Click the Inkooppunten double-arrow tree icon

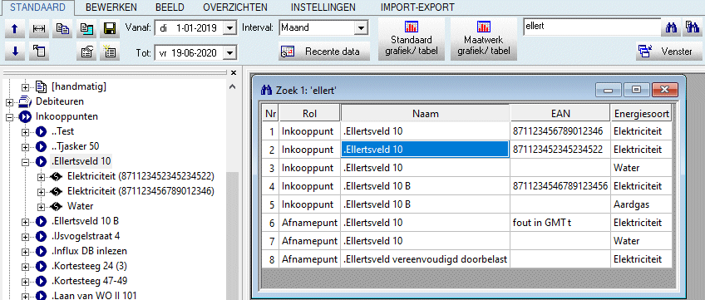(x=25, y=117)
